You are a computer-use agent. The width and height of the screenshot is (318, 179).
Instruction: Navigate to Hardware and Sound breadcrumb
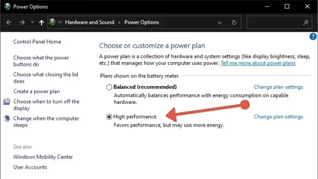click(90, 22)
